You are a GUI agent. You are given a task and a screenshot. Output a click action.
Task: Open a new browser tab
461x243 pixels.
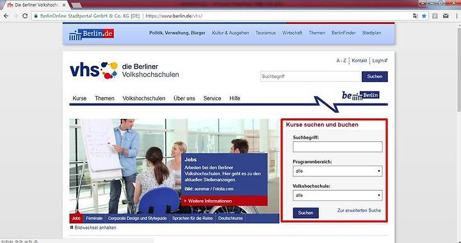click(x=76, y=5)
